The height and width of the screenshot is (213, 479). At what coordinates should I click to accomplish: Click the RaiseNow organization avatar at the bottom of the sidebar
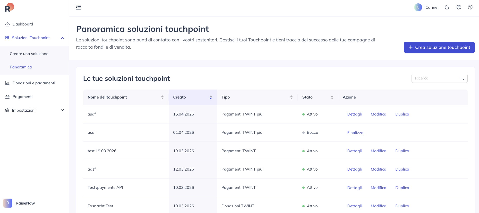coord(8,203)
